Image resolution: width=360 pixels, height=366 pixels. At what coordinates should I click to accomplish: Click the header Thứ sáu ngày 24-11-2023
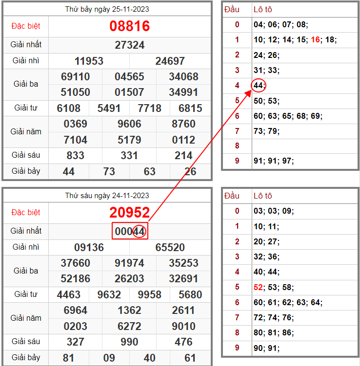tap(107, 196)
